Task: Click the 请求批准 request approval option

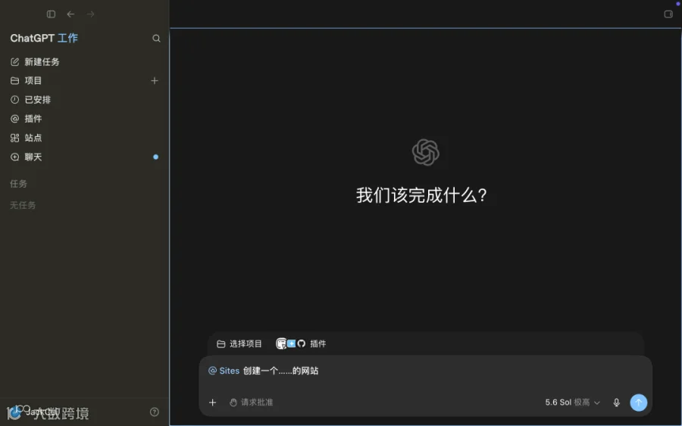Action: (x=252, y=403)
